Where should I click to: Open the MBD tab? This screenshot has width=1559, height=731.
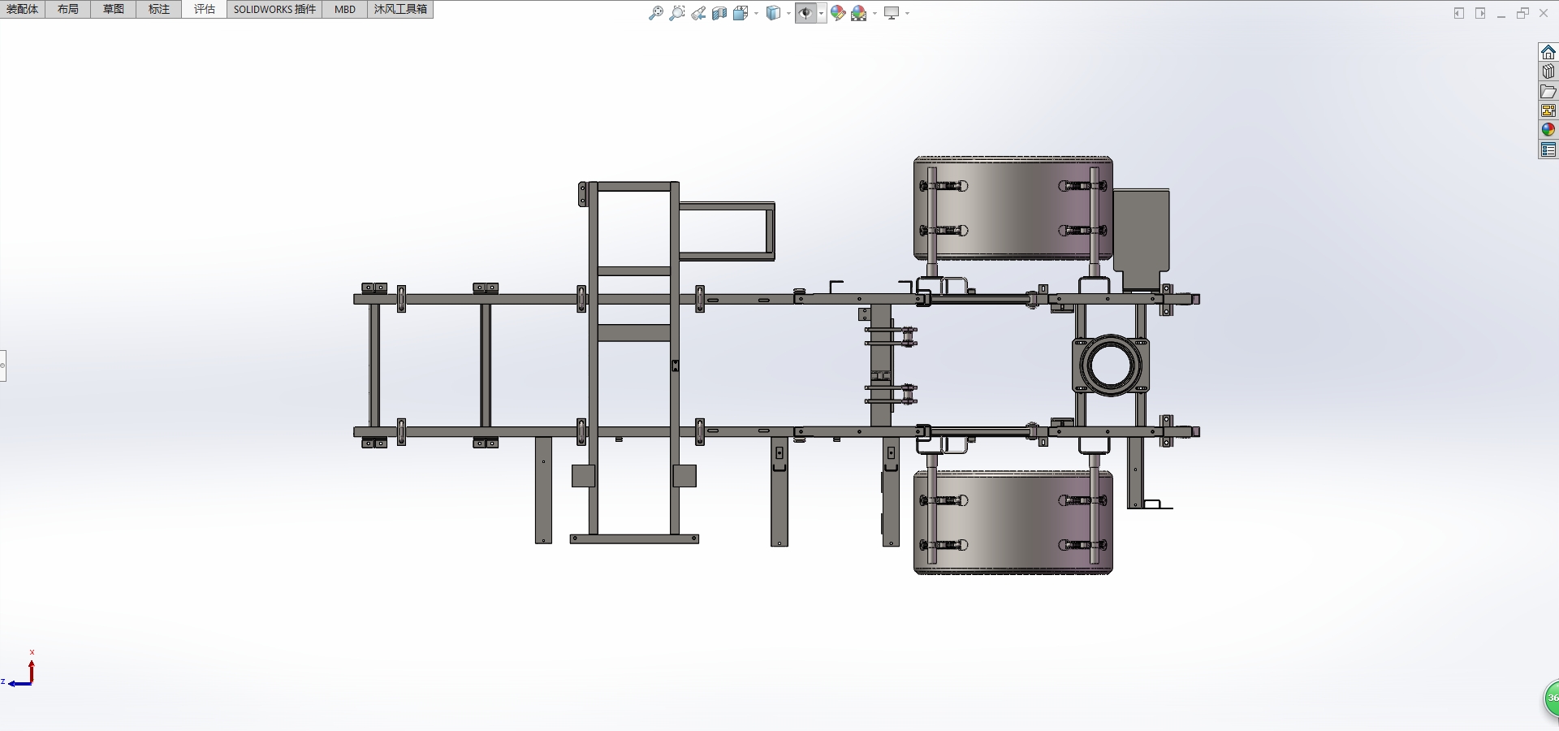345,9
